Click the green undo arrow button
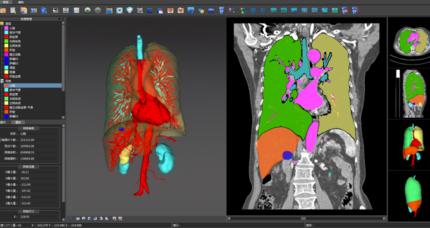430x228 pixels. coord(87,10)
